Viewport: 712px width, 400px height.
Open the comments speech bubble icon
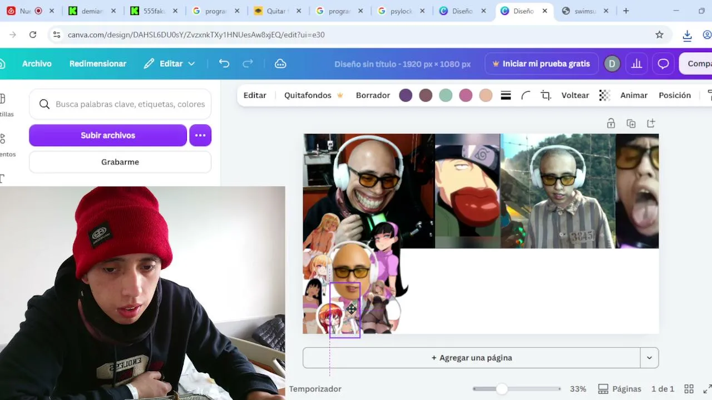click(663, 64)
